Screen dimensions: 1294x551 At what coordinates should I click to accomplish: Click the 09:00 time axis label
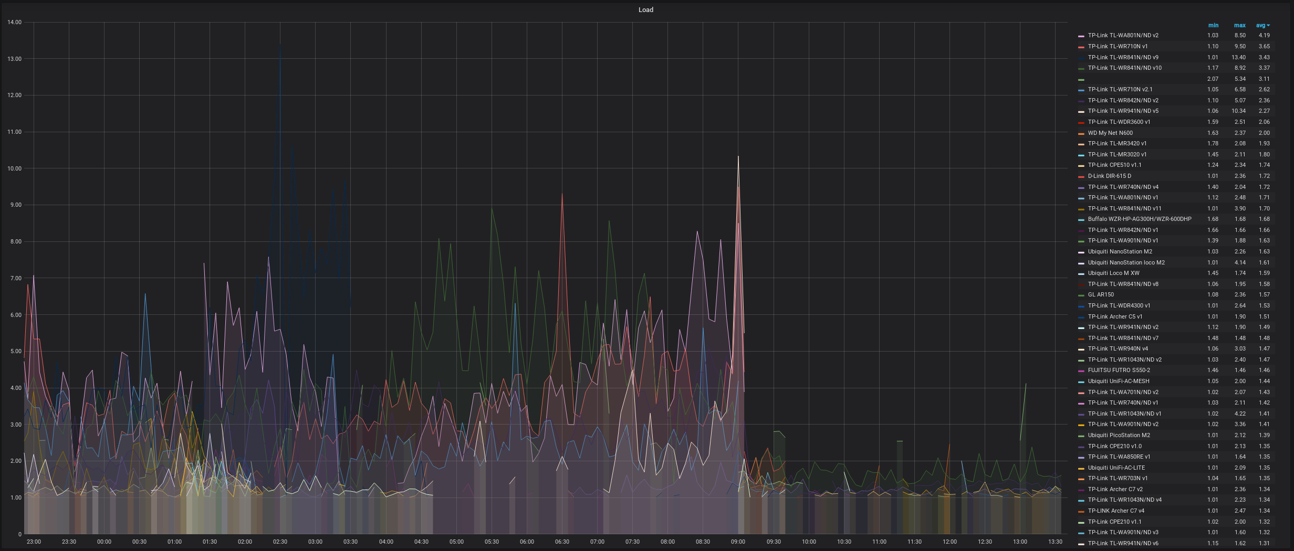pyautogui.click(x=738, y=542)
